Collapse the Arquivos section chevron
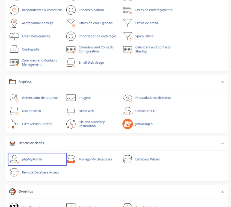 [x=222, y=82]
